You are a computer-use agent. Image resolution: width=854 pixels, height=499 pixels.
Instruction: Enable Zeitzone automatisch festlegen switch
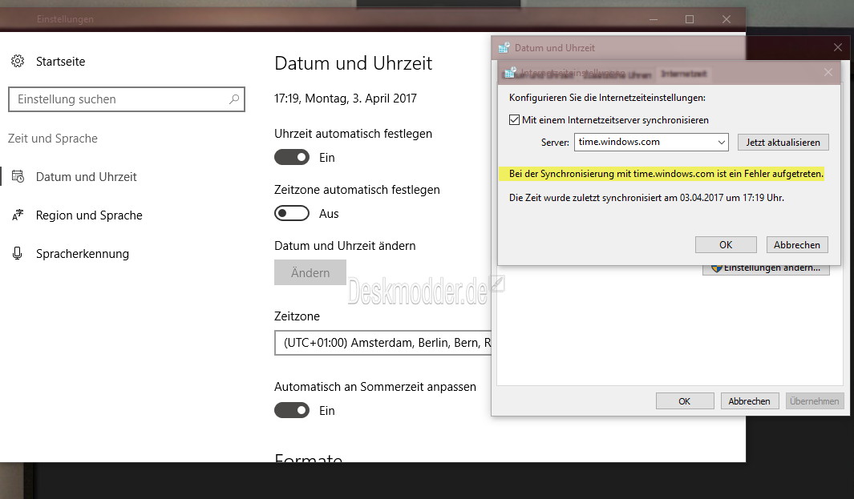pos(292,213)
